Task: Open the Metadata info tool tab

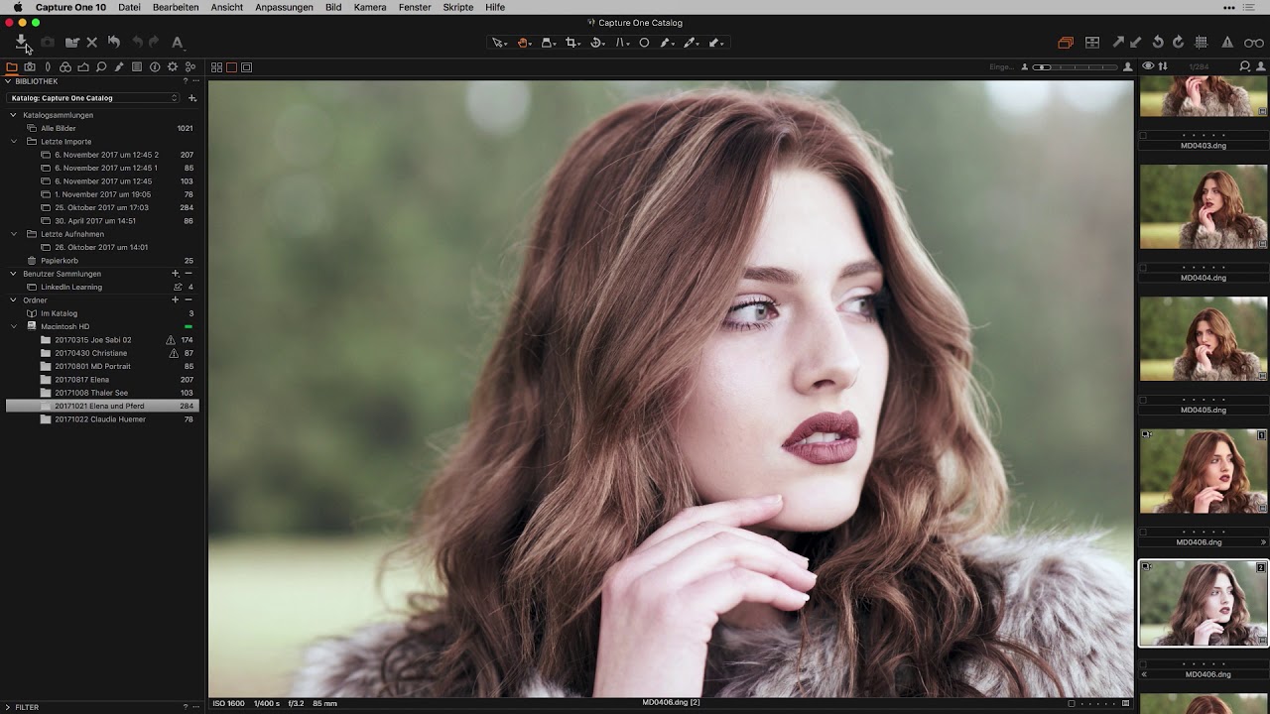Action: pyautogui.click(x=155, y=67)
